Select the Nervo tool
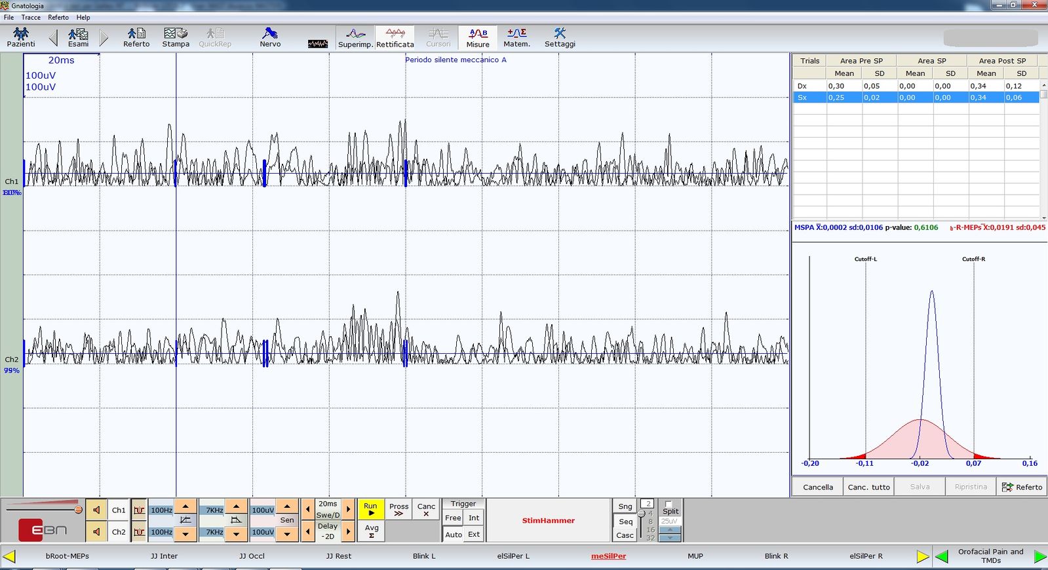This screenshot has height=570, width=1048. click(x=269, y=37)
